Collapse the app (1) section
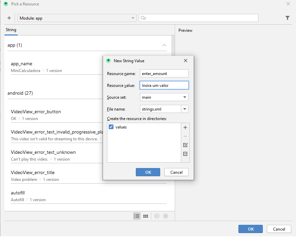This screenshot has height=238, width=296. 164,45
